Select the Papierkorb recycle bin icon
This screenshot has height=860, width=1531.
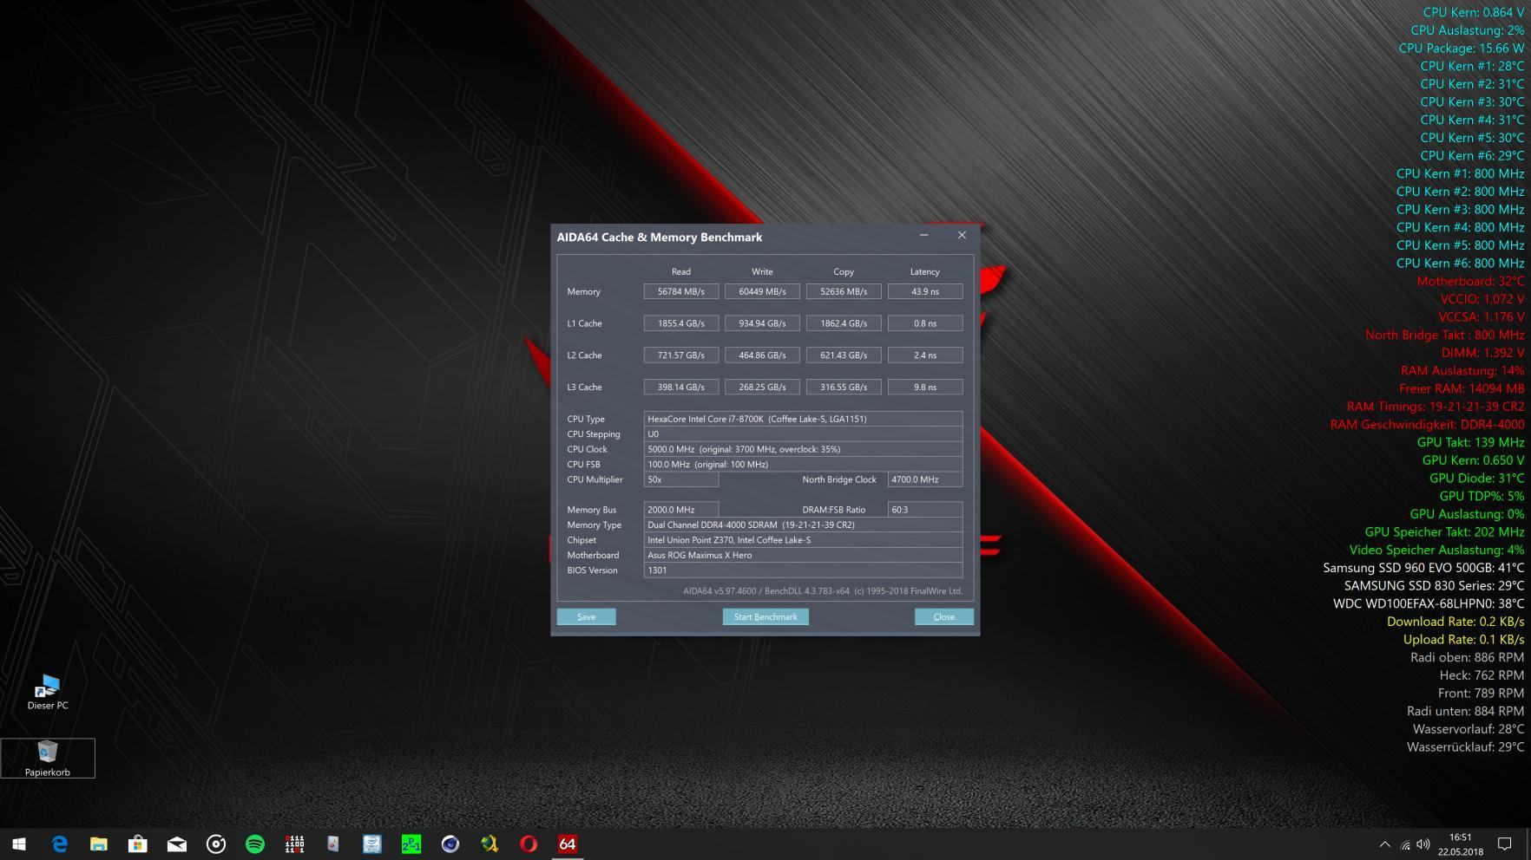coord(48,759)
